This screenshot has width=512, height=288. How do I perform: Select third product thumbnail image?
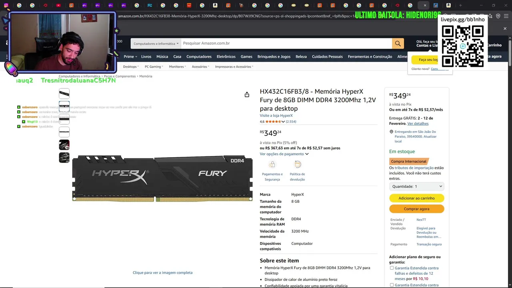64,119
